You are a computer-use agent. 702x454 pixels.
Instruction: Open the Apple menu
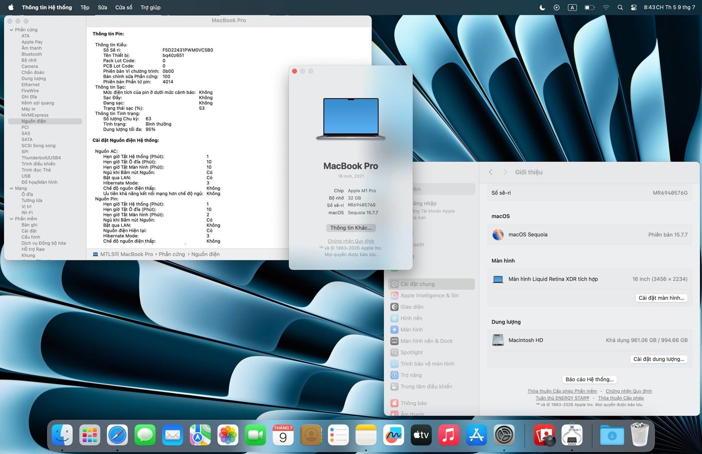11,7
